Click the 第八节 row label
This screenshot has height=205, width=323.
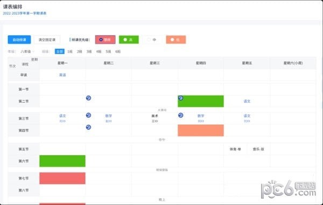click(24, 190)
